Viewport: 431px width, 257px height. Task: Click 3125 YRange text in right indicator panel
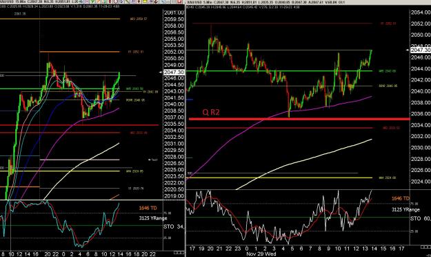(405, 209)
